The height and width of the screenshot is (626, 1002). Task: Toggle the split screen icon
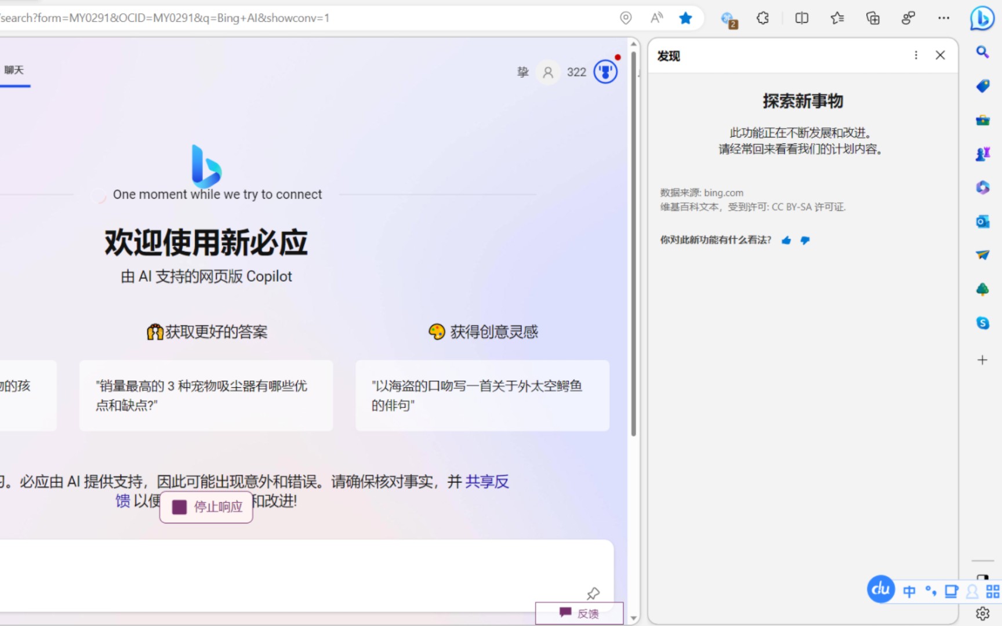pos(802,18)
